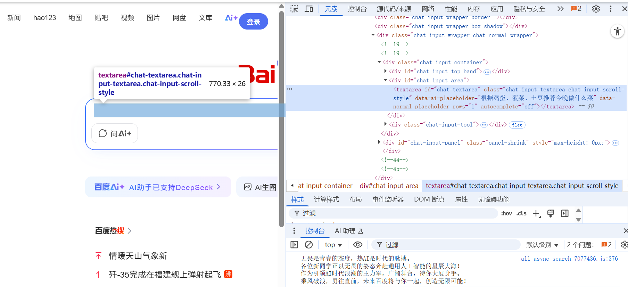The height and width of the screenshot is (287, 628).
Task: Open all_async_search js source link
Action: [x=569, y=259]
